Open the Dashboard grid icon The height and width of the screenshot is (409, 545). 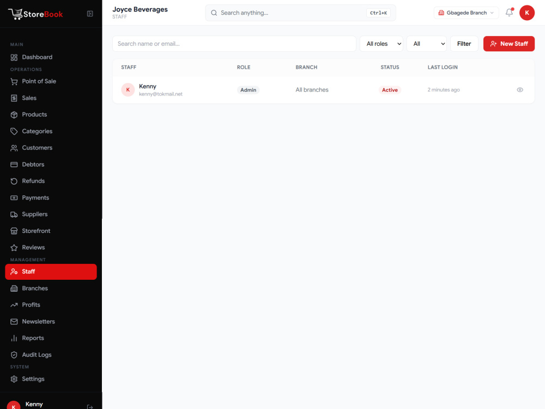14,57
